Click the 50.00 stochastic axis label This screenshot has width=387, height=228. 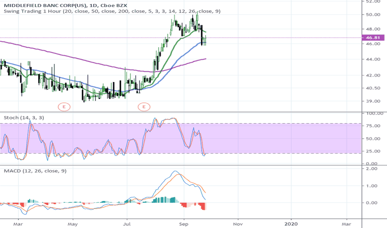click(373, 138)
